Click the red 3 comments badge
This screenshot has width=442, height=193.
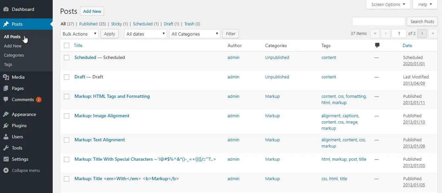coord(39,99)
